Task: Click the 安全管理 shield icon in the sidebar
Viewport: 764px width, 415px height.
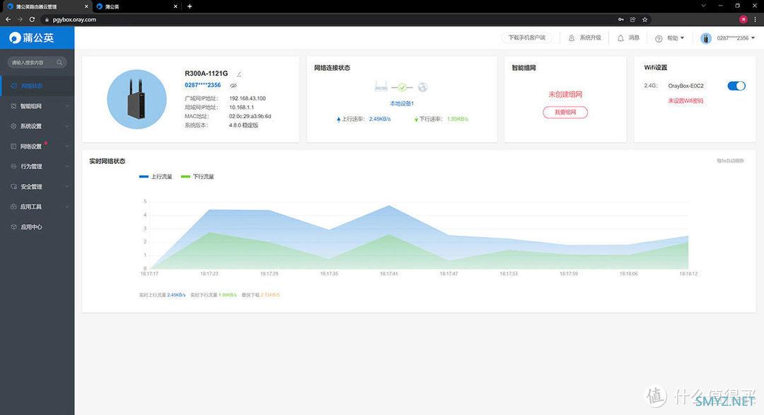Action: 13,187
